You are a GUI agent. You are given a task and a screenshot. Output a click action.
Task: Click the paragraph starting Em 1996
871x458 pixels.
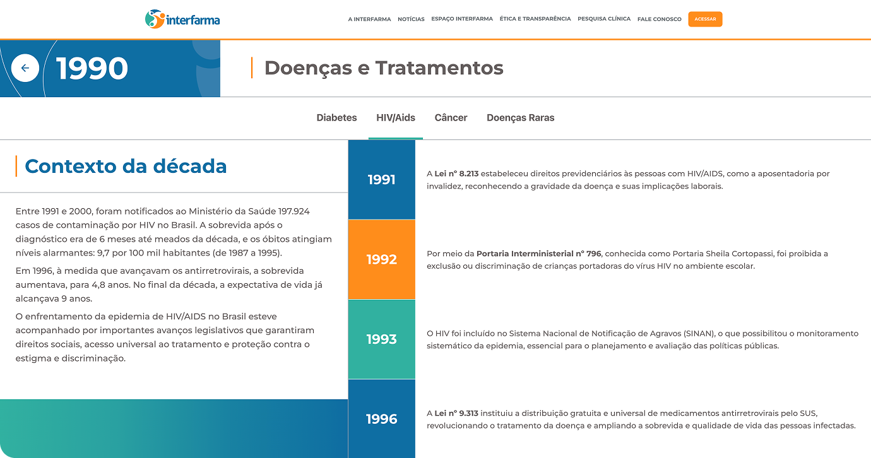169,285
